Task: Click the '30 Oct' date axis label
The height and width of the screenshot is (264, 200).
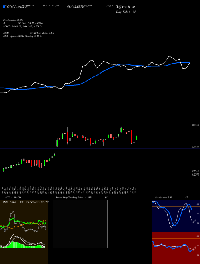Action: (3, 190)
